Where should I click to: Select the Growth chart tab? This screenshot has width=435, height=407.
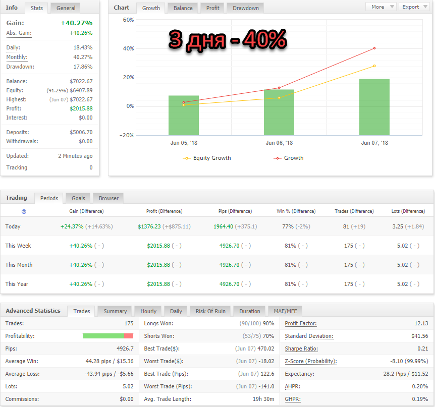[x=151, y=8]
